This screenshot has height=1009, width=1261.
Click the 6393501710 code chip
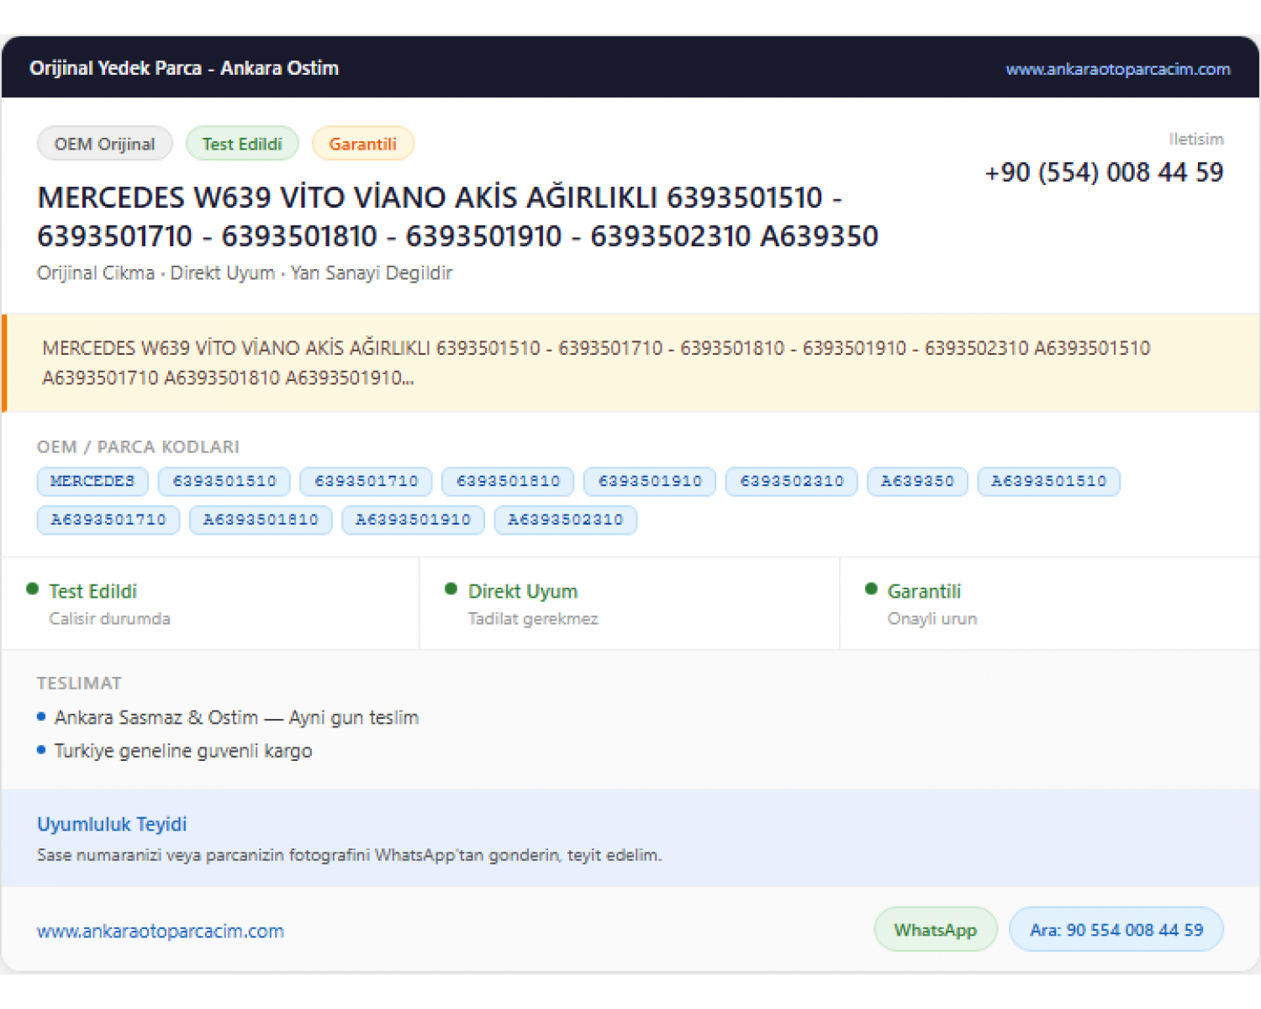point(367,481)
